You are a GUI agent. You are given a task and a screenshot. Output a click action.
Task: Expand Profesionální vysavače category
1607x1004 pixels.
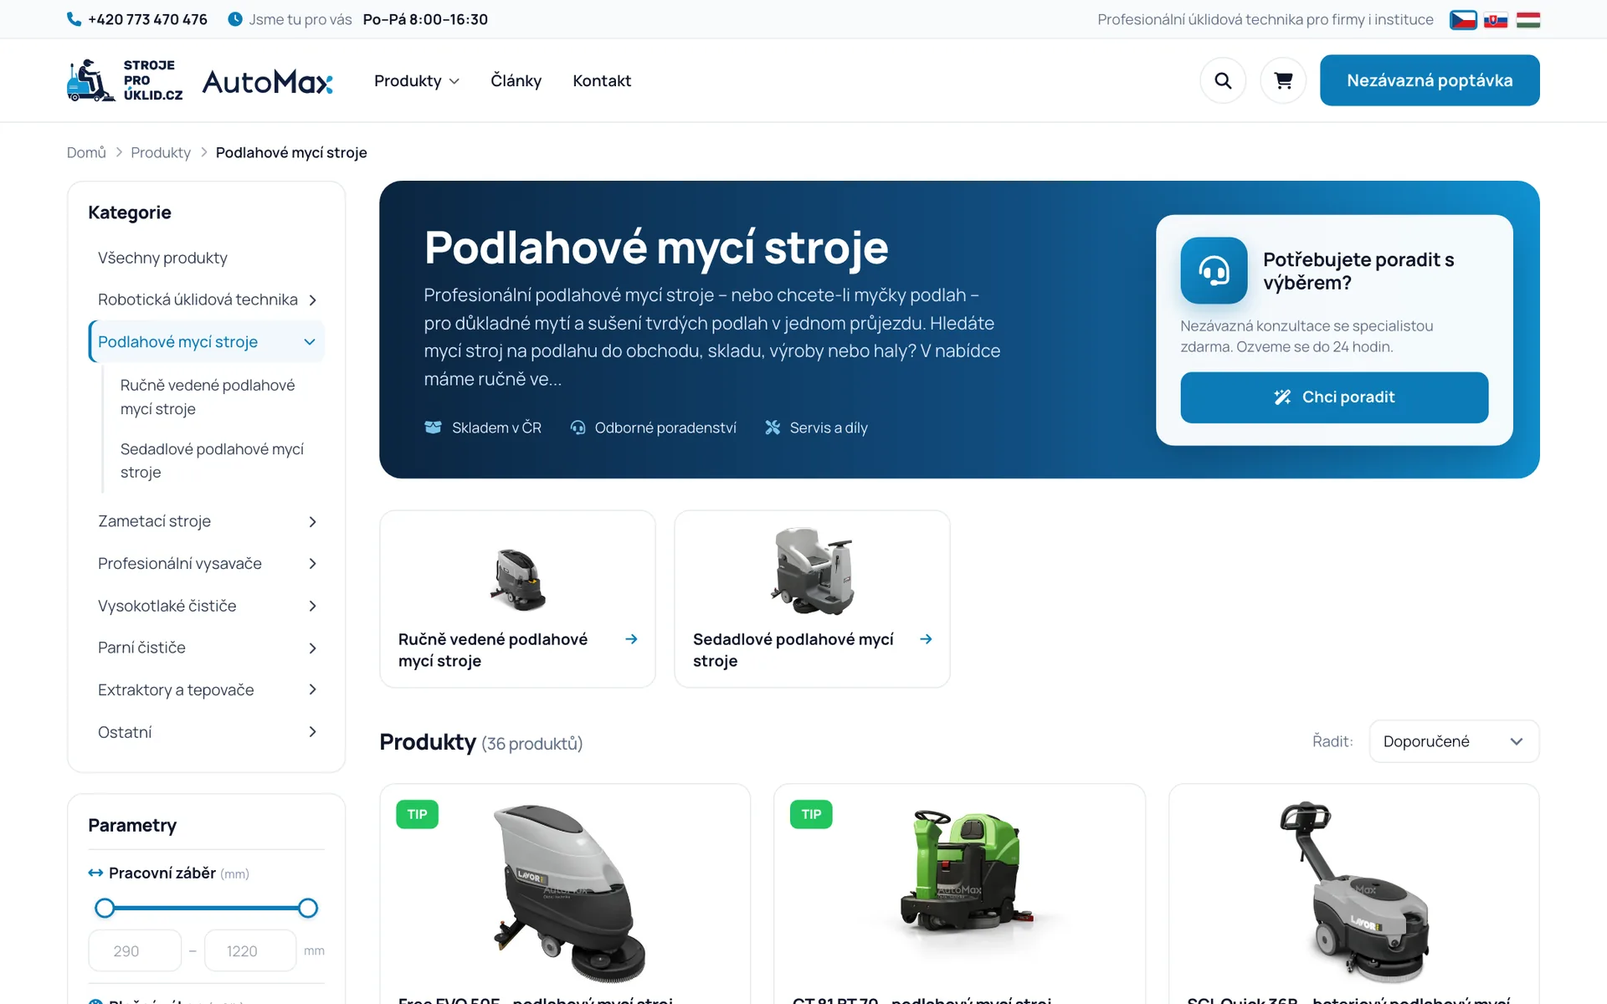[x=313, y=564]
